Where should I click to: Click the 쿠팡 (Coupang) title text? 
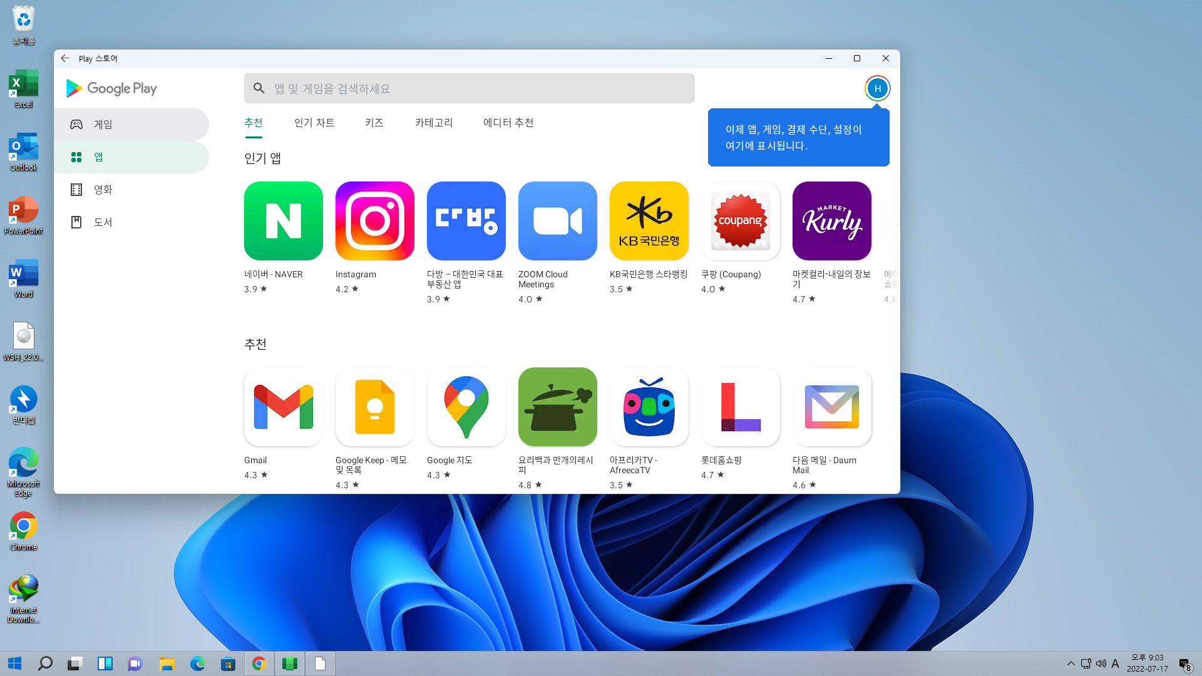(731, 274)
